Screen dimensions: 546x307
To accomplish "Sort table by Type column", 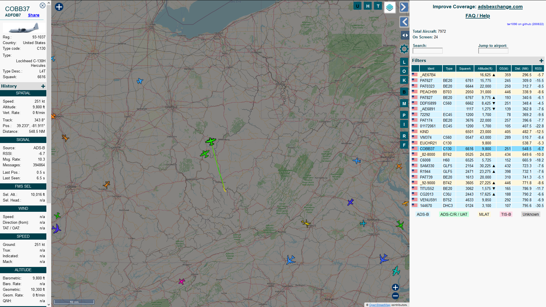I will click(449, 69).
